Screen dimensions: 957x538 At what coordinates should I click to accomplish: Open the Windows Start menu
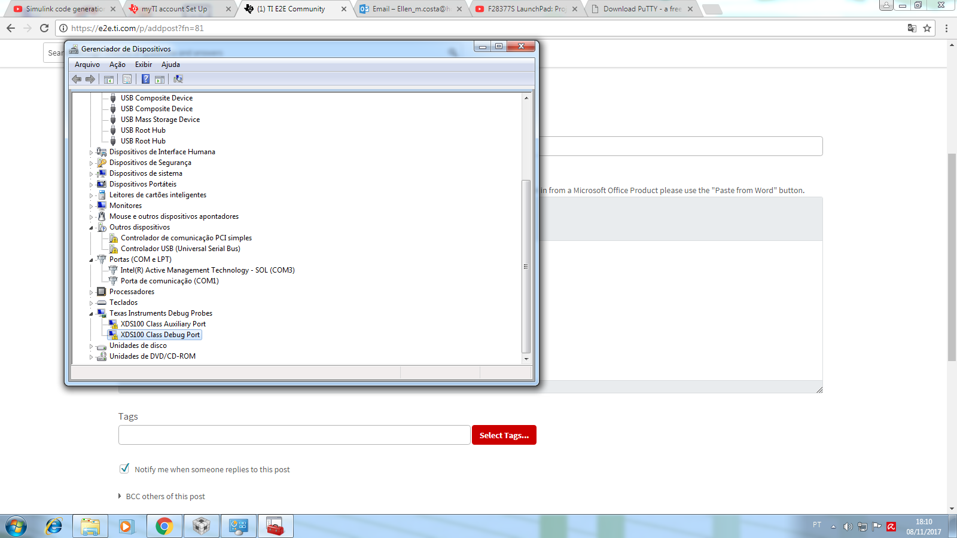pos(16,526)
